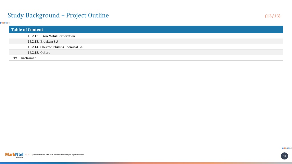292x164 pixels.
Task: Click '16.2.14. Chevron Phillips Chemical Co.' row
Action: (x=146, y=47)
